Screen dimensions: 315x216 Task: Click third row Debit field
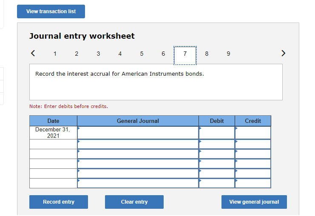tap(217, 154)
